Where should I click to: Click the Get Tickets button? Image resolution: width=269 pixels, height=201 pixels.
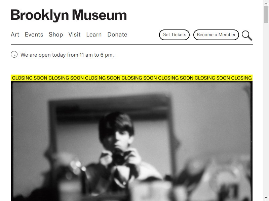174,35
